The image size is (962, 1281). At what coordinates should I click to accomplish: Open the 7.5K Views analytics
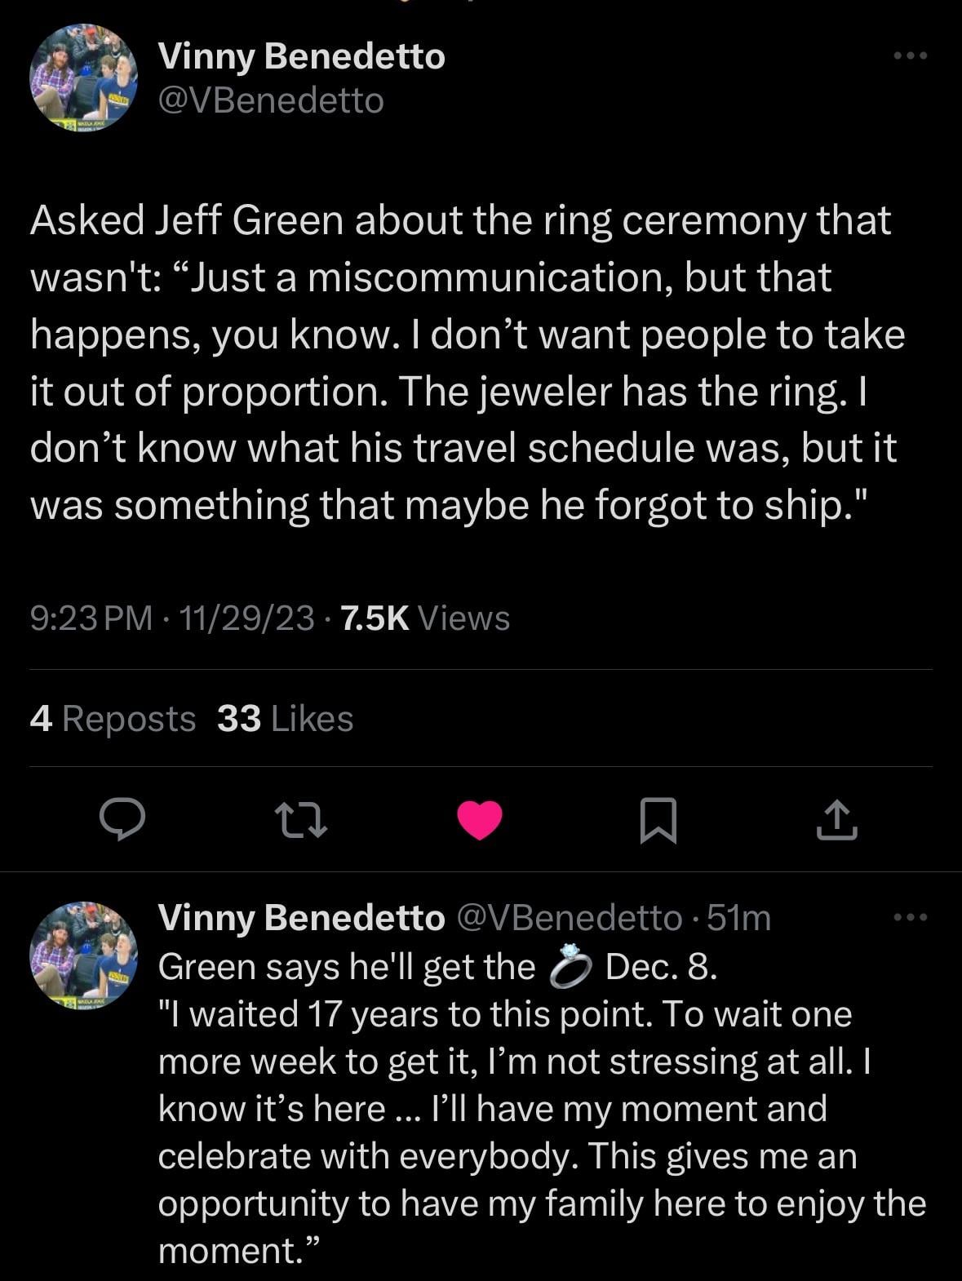(x=422, y=618)
